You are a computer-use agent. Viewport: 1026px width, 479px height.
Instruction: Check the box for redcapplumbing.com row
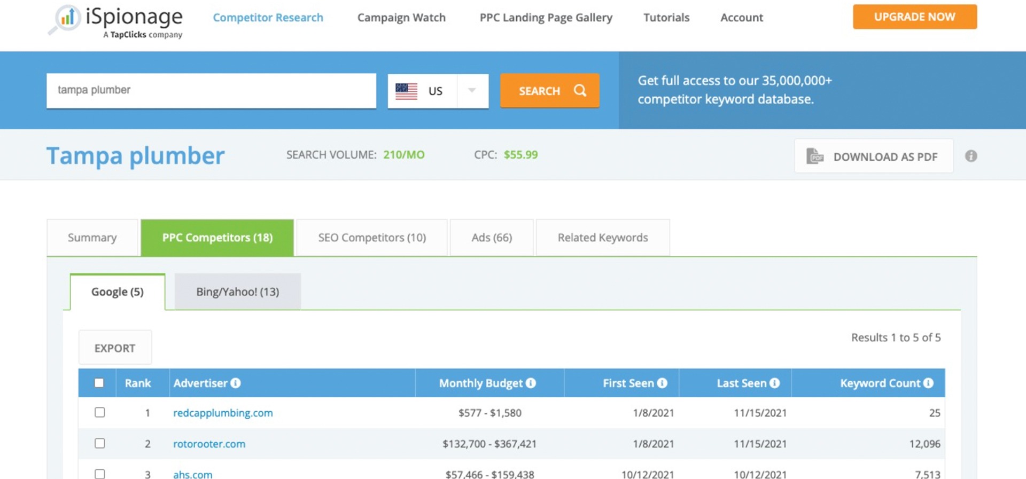point(99,412)
